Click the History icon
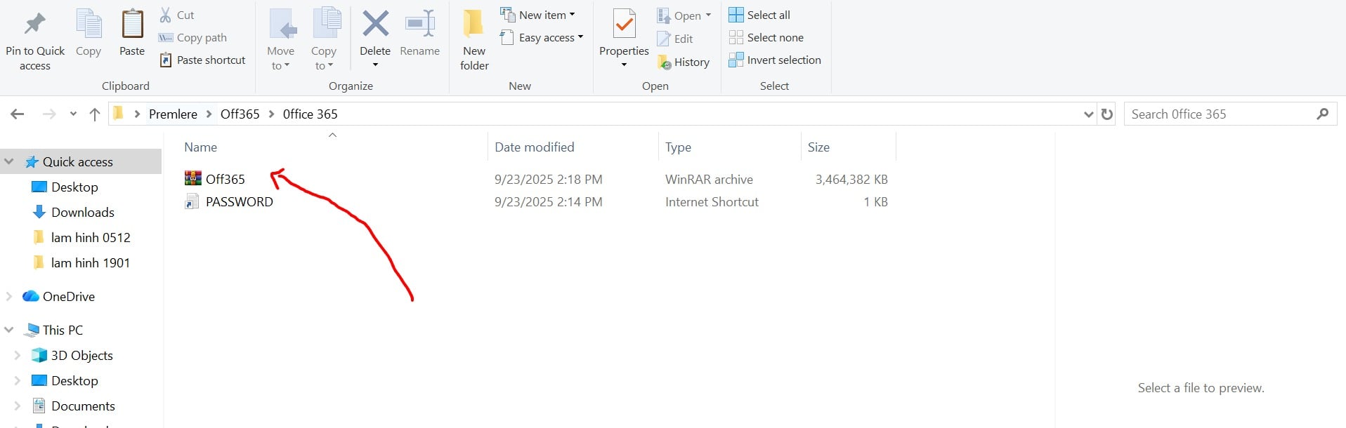1346x428 pixels. click(665, 62)
